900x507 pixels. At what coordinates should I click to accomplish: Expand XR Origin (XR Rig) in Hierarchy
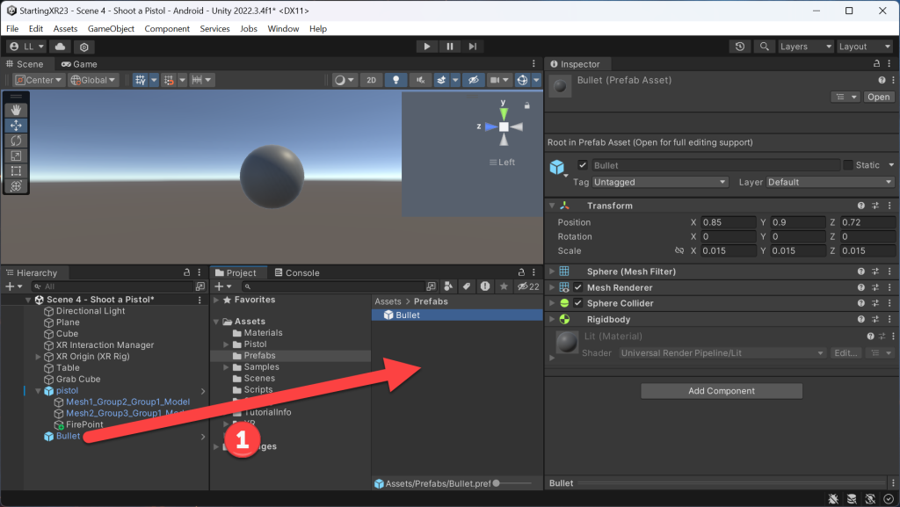point(39,357)
